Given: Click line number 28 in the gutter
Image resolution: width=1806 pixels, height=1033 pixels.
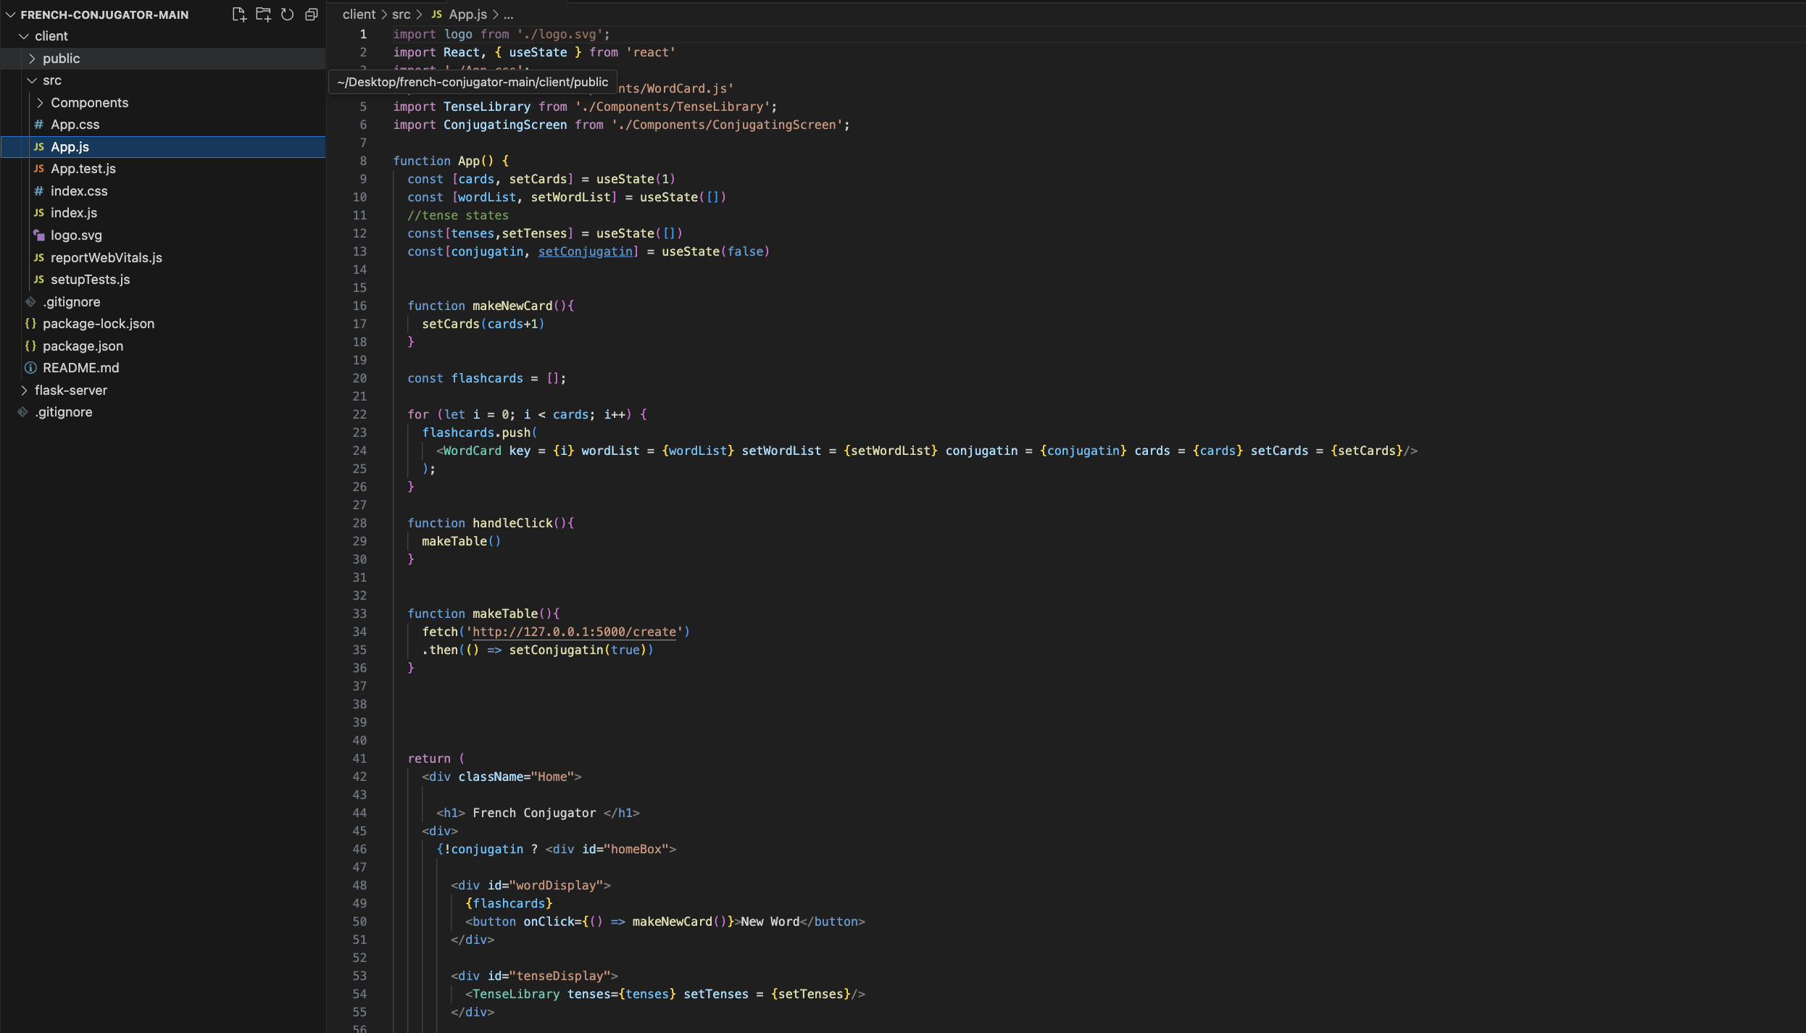Looking at the screenshot, I should click(x=359, y=523).
